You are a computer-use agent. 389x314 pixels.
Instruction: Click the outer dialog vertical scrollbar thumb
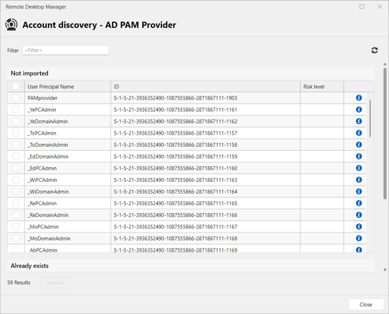384,133
